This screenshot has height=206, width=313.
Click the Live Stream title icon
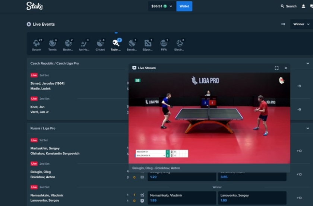pyautogui.click(x=134, y=68)
